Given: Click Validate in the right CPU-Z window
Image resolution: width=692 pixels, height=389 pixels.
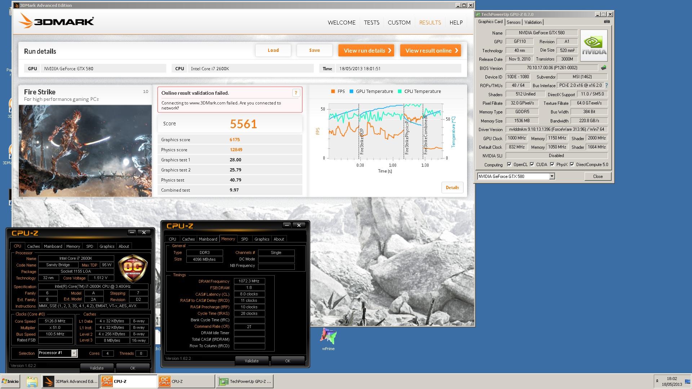Looking at the screenshot, I should (x=252, y=361).
